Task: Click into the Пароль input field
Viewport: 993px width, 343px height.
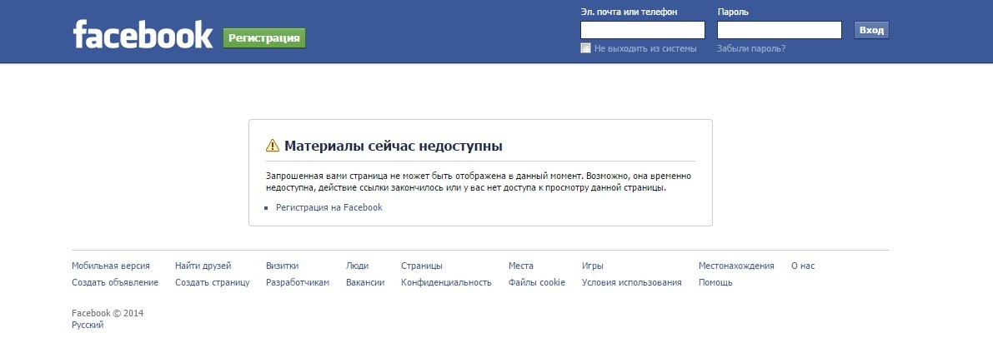Action: (779, 31)
